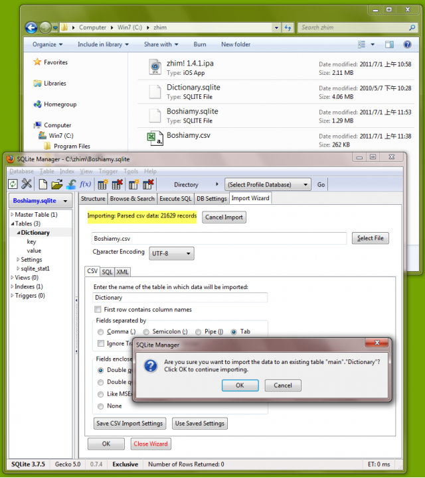Click the New Database blank page icon
The image size is (425, 478).
43,184
